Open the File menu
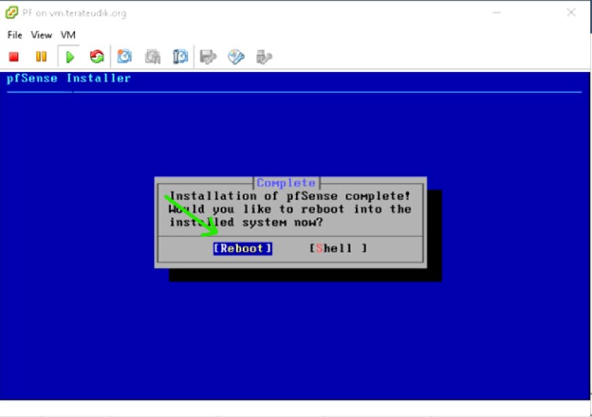The image size is (592, 417). [x=15, y=35]
